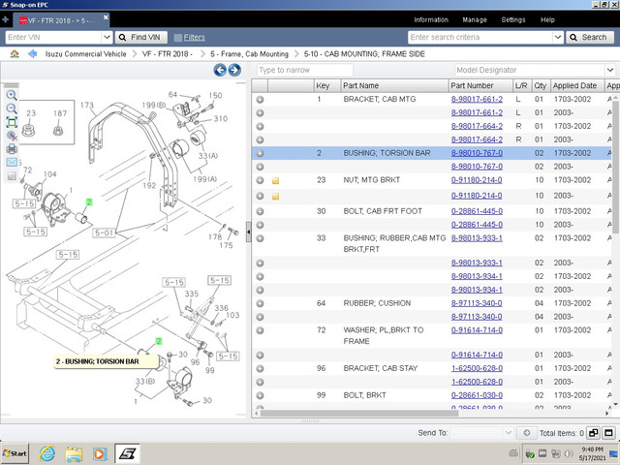620x465 pixels.
Task: Zoom out of the diagram
Action: point(12,108)
